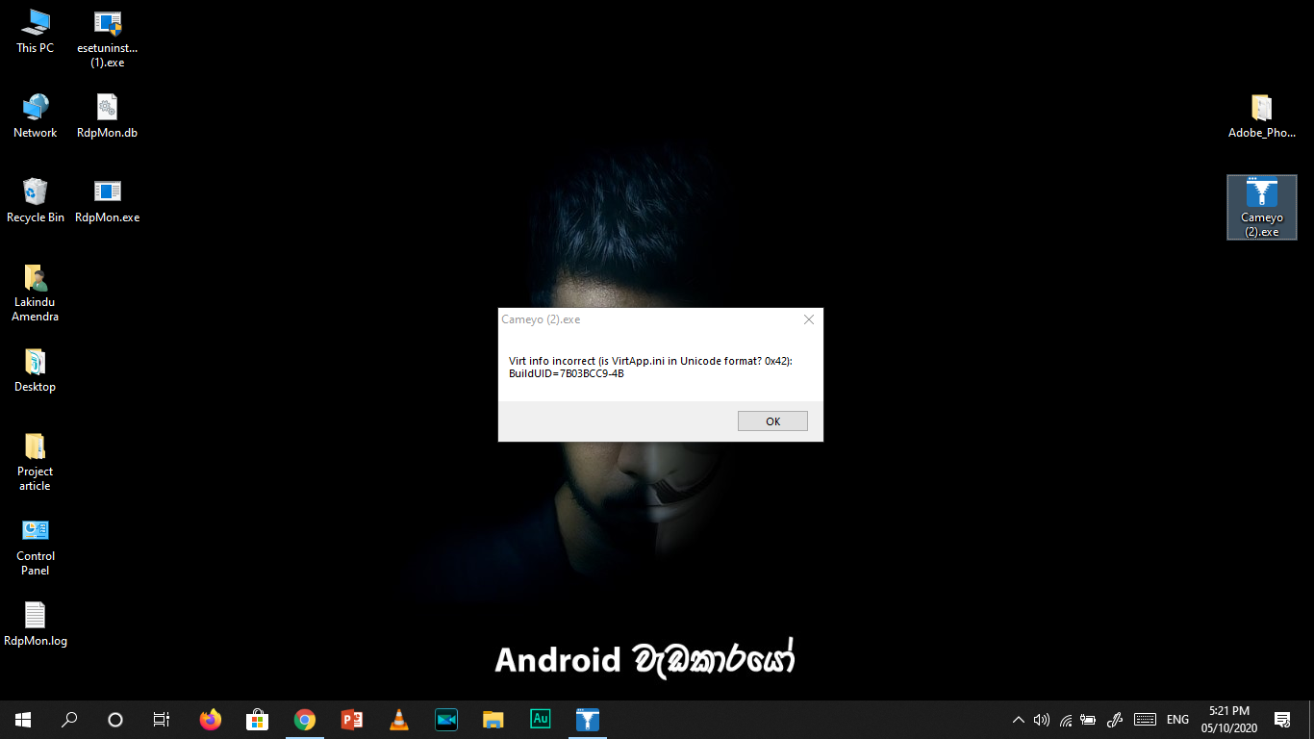Select the Lakindu Amendra user folder
Viewport: 1314px width, 739px height.
tap(36, 293)
